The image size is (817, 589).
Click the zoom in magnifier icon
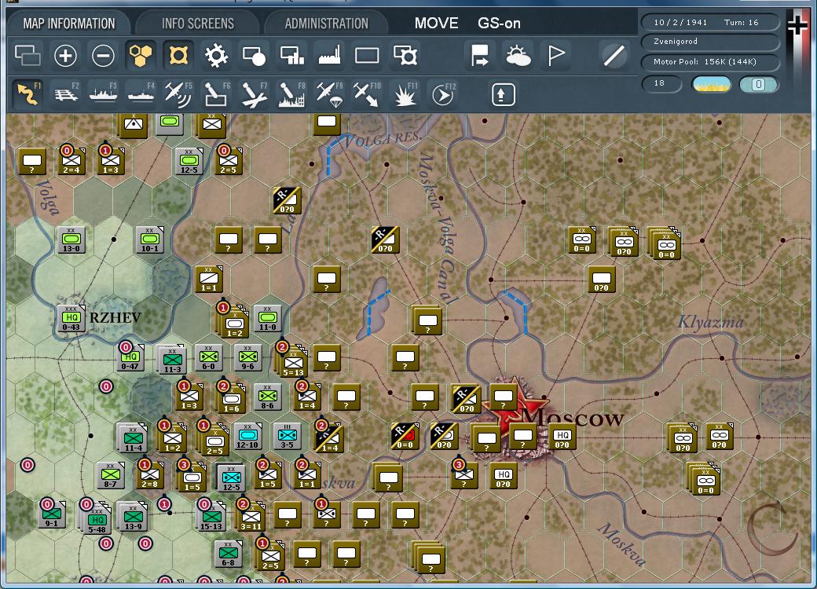pyautogui.click(x=65, y=56)
